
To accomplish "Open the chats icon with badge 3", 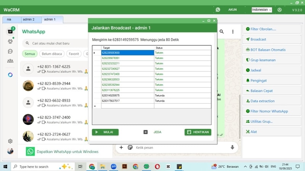I will [10, 32].
